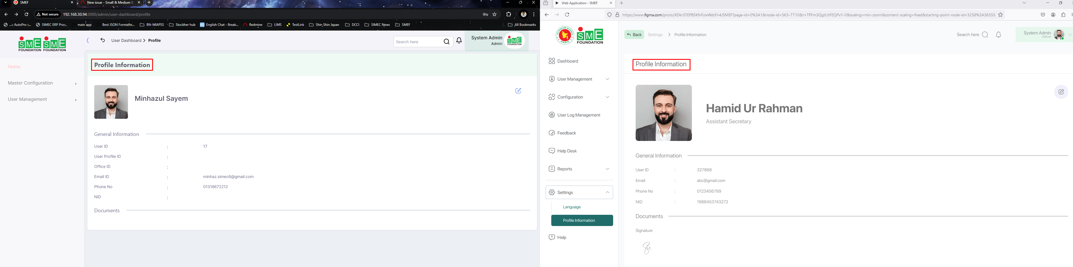Image resolution: width=1073 pixels, height=267 pixels.
Task: Reload the Chrome page
Action: tap(26, 14)
